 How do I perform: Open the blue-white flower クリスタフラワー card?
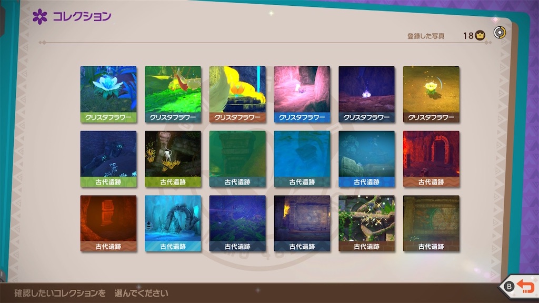click(x=108, y=95)
